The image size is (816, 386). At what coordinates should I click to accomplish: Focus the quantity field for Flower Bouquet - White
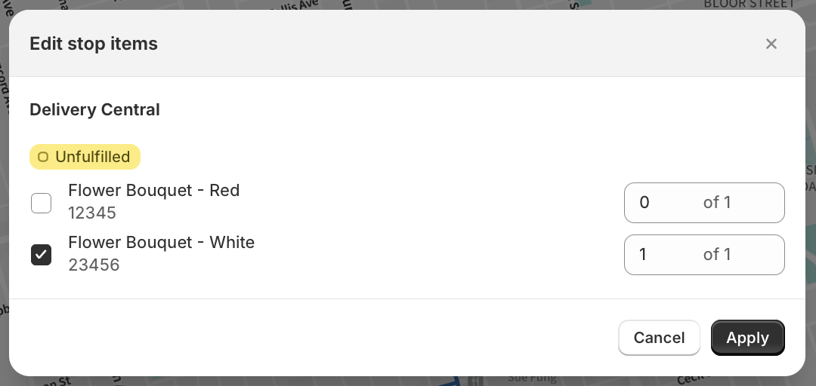704,255
